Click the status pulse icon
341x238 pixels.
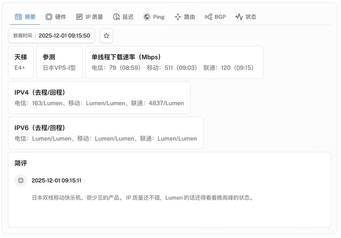(239, 17)
